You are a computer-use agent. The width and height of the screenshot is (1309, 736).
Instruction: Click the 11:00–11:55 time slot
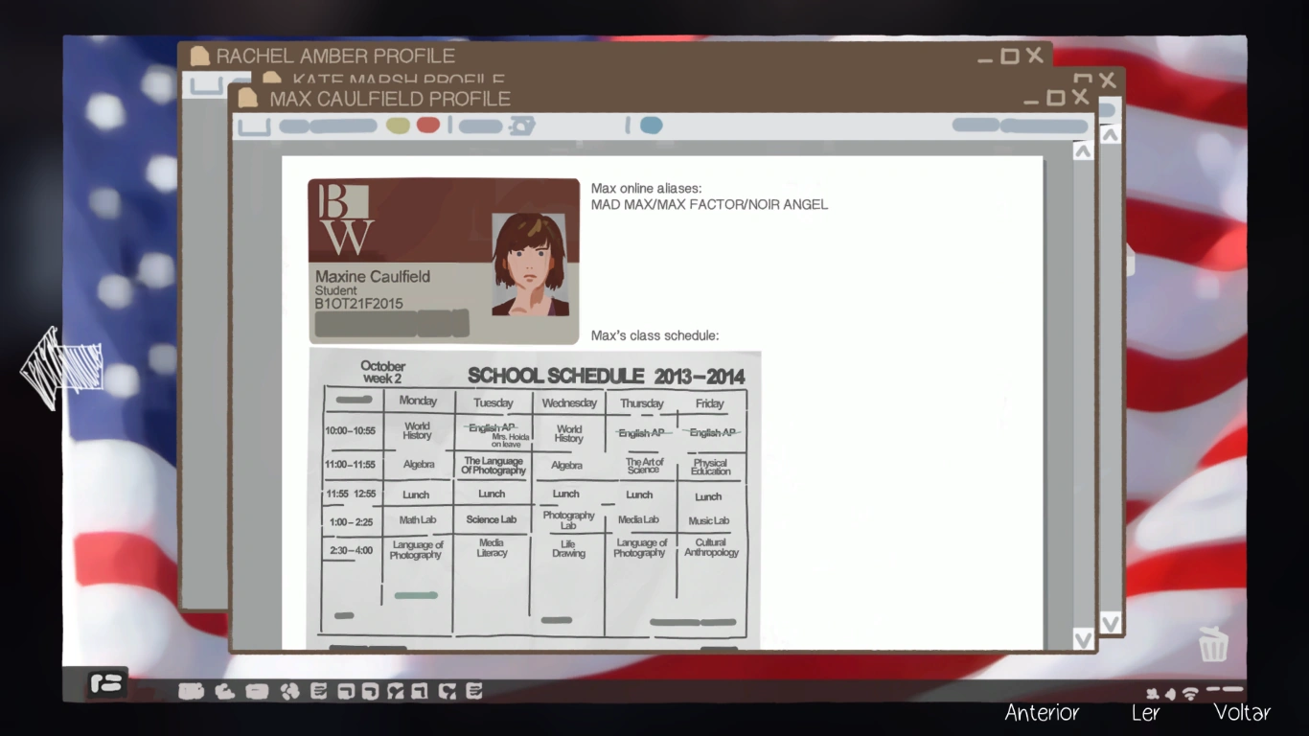click(351, 464)
